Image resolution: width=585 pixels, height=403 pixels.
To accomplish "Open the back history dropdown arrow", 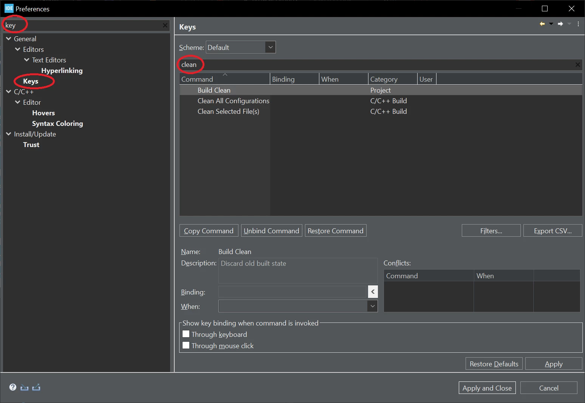I will (551, 24).
